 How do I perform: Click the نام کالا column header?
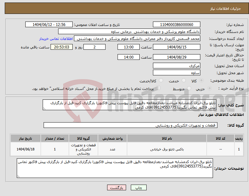point(167,138)
